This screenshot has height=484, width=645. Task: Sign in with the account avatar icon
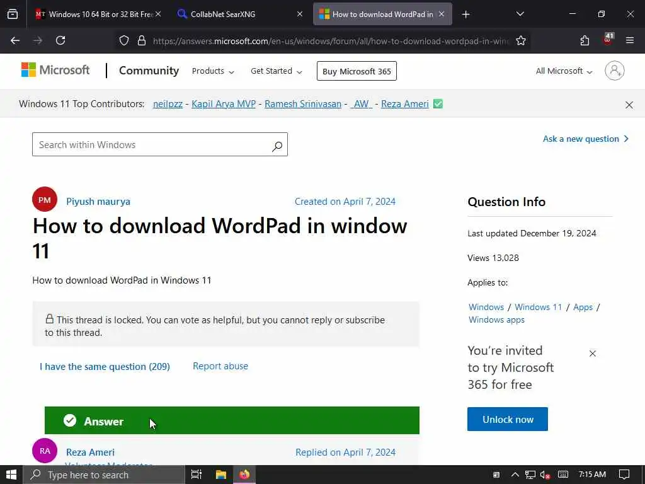pyautogui.click(x=615, y=71)
